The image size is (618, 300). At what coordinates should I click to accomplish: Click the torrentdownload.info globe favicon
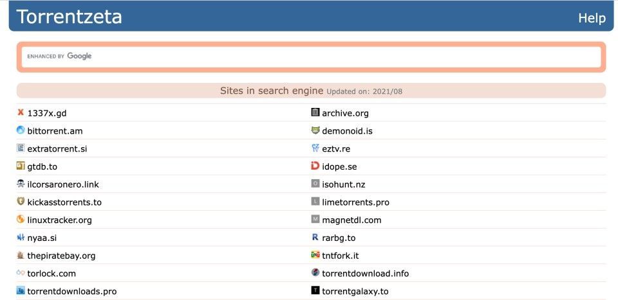315,272
